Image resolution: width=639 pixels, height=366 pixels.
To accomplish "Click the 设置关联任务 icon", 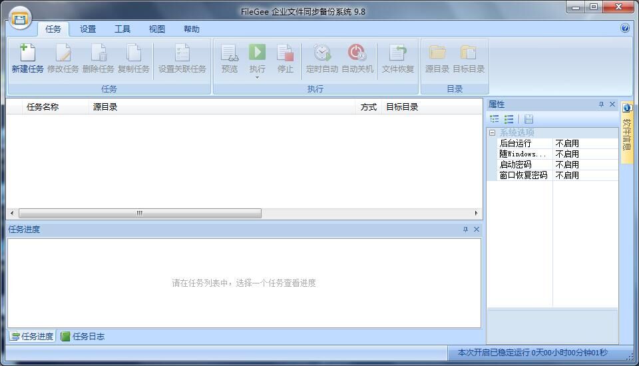I will tap(182, 53).
